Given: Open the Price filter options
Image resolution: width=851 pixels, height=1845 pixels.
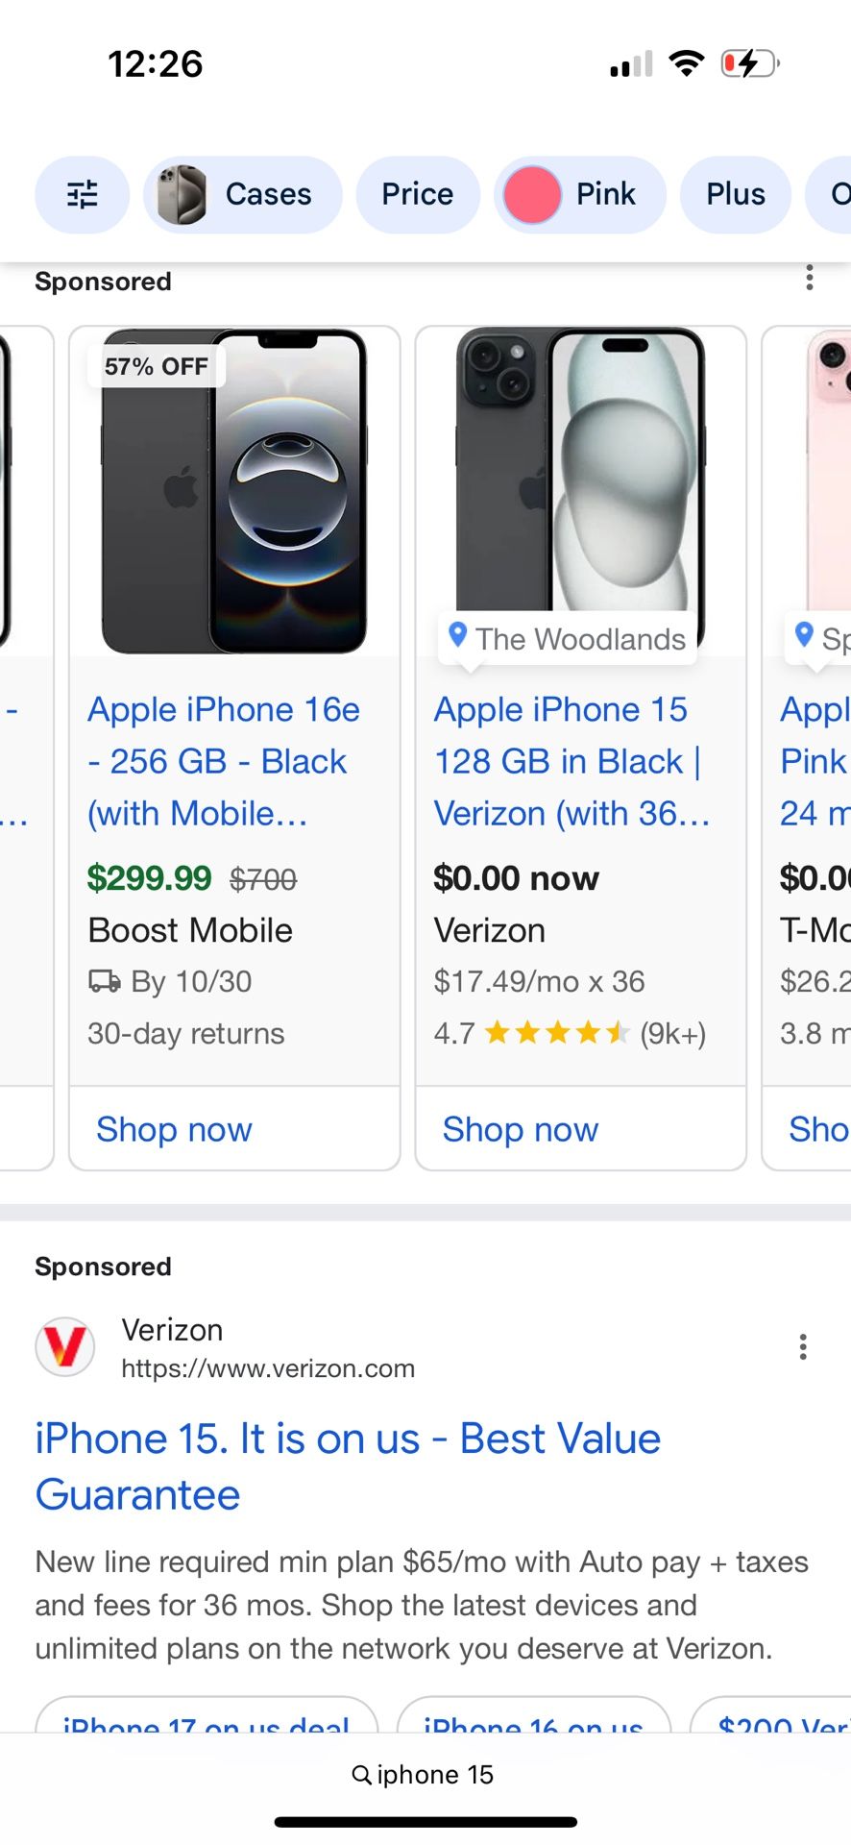Looking at the screenshot, I should click(x=417, y=194).
